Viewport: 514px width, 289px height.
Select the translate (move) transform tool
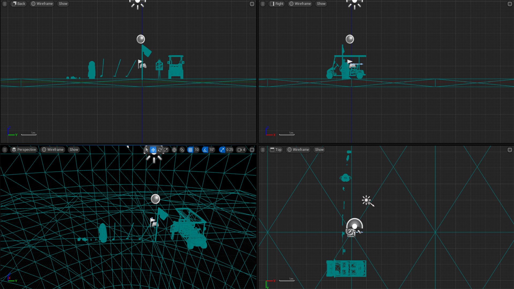click(x=153, y=150)
